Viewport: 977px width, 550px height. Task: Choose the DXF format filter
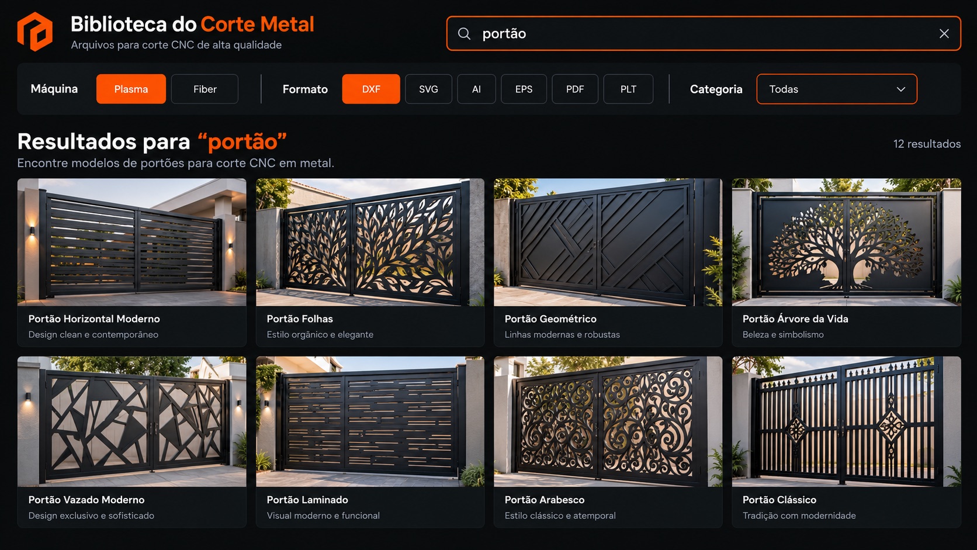pos(371,89)
